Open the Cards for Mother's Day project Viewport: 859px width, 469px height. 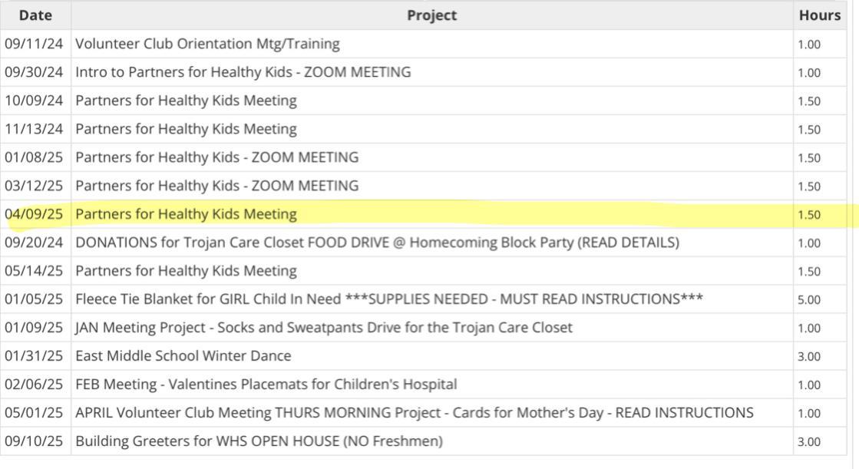pos(414,413)
